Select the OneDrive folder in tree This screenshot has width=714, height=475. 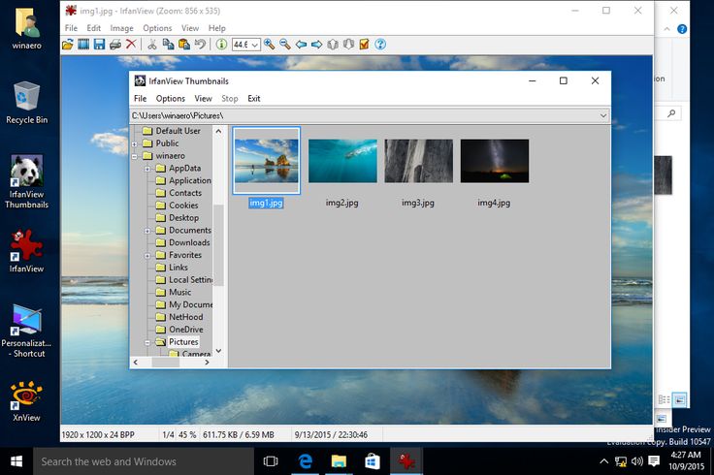[186, 330]
